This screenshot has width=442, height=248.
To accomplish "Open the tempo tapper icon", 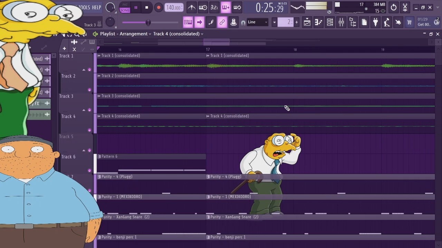I will 387,22.
